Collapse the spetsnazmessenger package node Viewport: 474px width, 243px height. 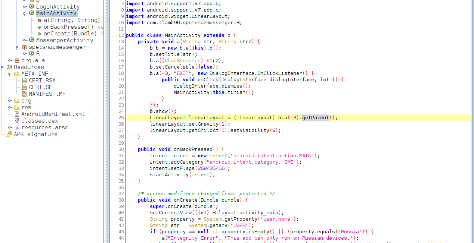pos(17,47)
